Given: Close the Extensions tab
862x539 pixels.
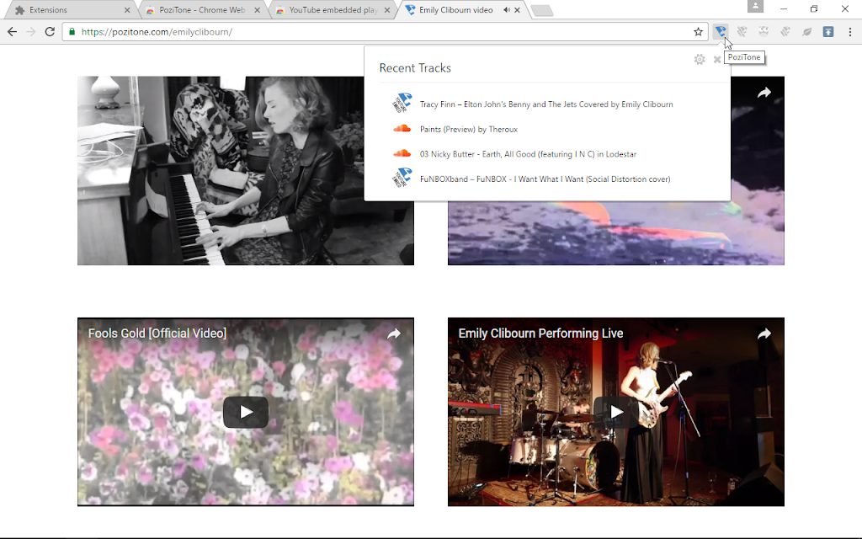Looking at the screenshot, I should (x=128, y=10).
